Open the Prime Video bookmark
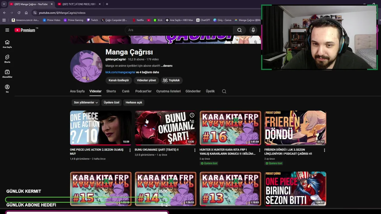This screenshot has width=381, height=214. tap(51, 20)
